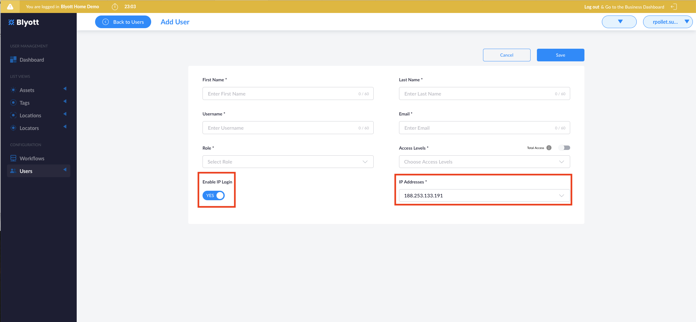Click the Workflows icon in sidebar
The height and width of the screenshot is (322, 696).
click(x=13, y=158)
